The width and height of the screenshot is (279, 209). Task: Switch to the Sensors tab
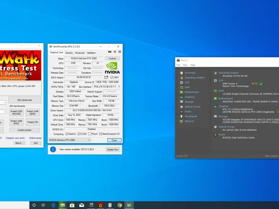[69, 53]
